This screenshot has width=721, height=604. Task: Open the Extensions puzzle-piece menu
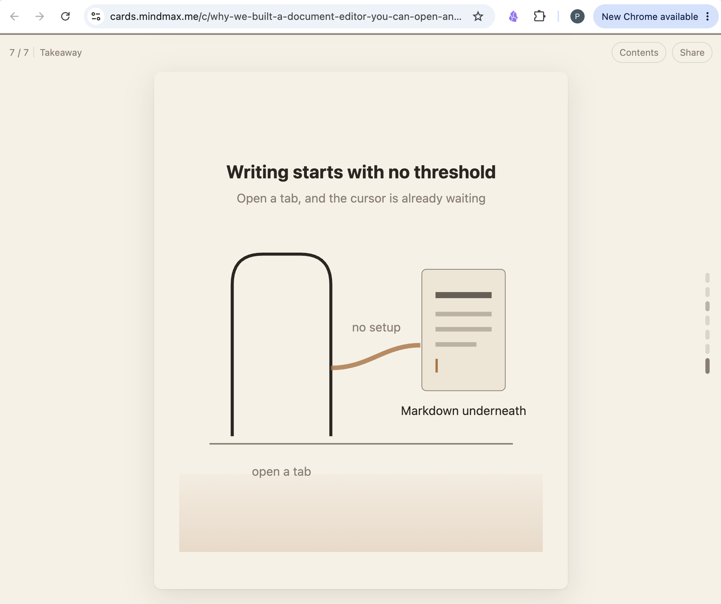click(x=540, y=16)
